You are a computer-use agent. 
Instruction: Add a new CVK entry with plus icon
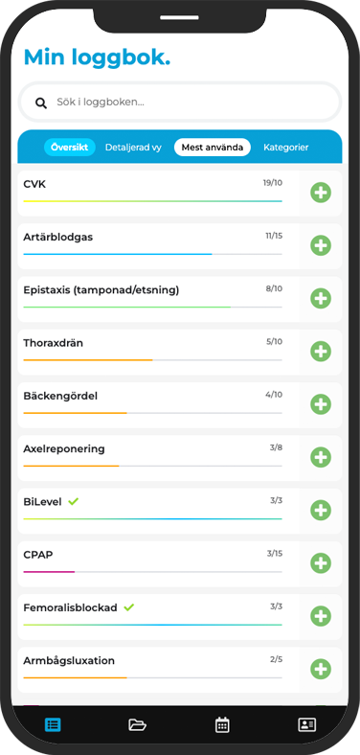point(321,193)
